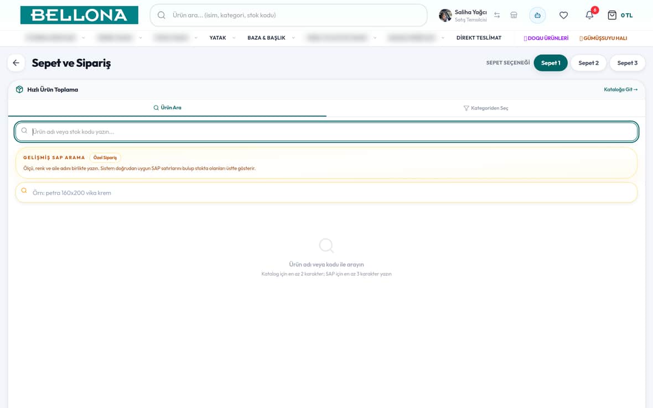Switch to the Kategoriden Seç tab
The height and width of the screenshot is (408, 653).
(x=485, y=108)
